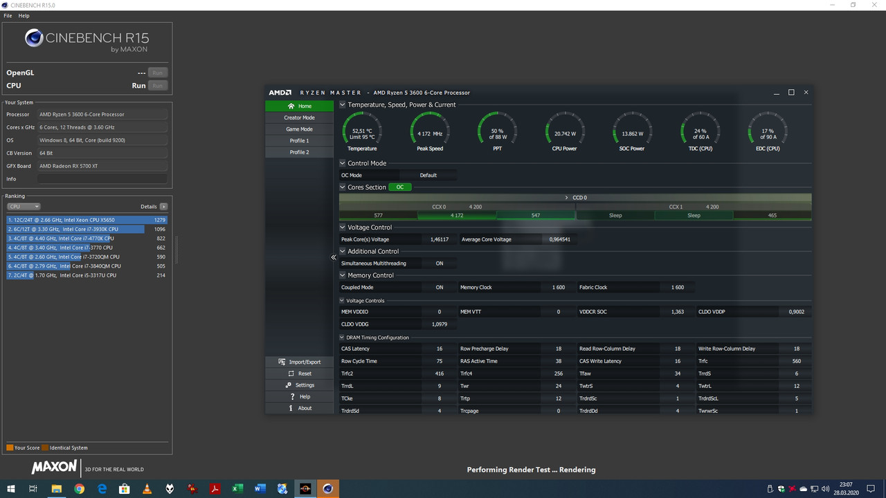Select Intel Core i7-3930K ranking row

[87, 229]
